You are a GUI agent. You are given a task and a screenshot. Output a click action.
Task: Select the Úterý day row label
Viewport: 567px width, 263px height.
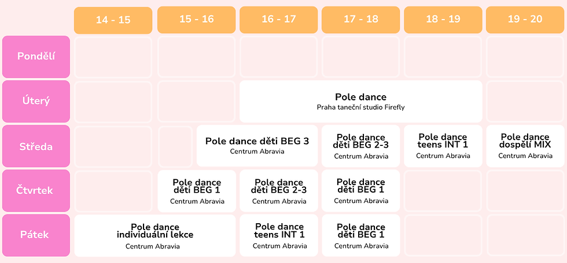[x=36, y=102]
